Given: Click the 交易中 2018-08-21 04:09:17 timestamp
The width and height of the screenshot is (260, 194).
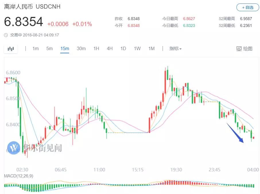Looking at the screenshot, I should coord(34,35).
